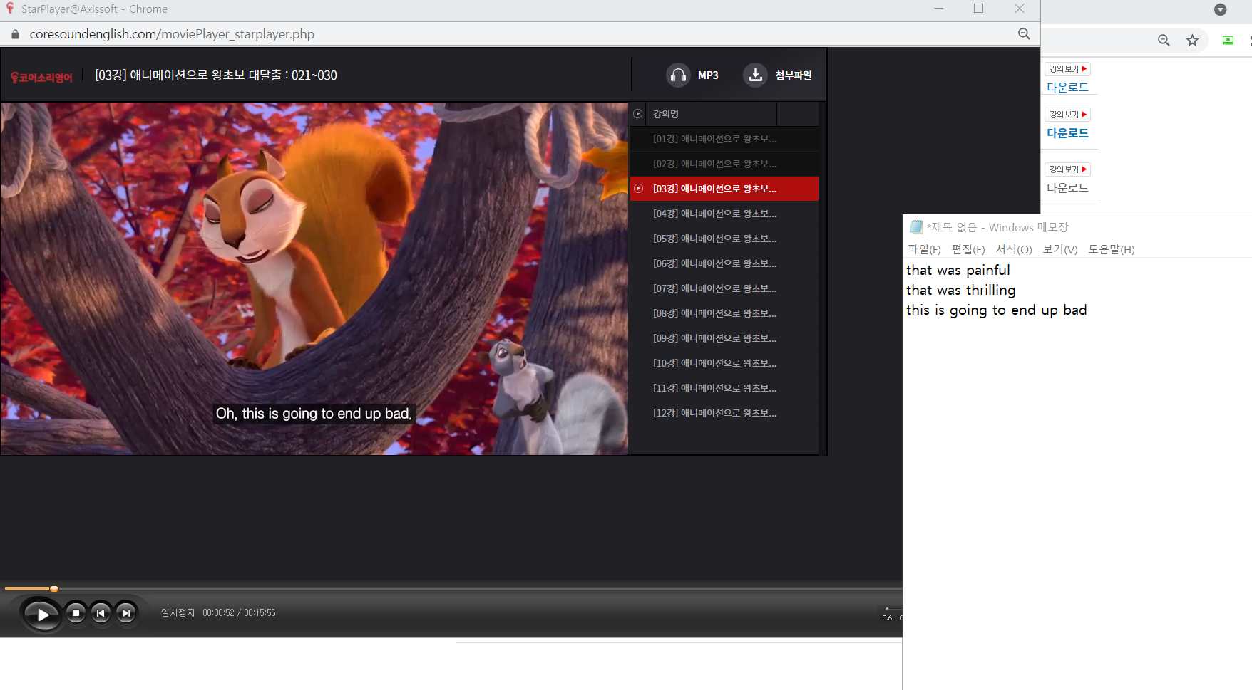The width and height of the screenshot is (1252, 690).
Task: Open the 파일(F) menu in Notepad
Action: click(x=924, y=249)
